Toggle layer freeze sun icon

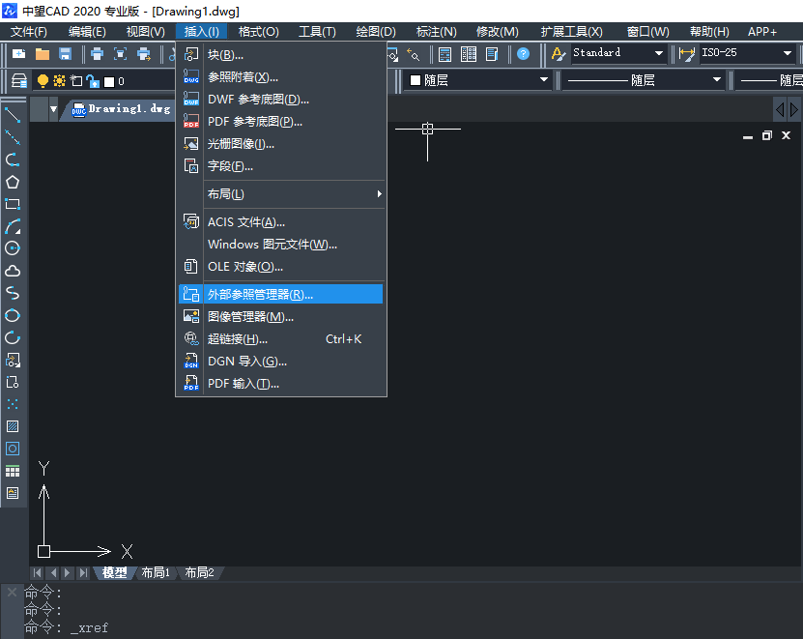[x=59, y=81]
